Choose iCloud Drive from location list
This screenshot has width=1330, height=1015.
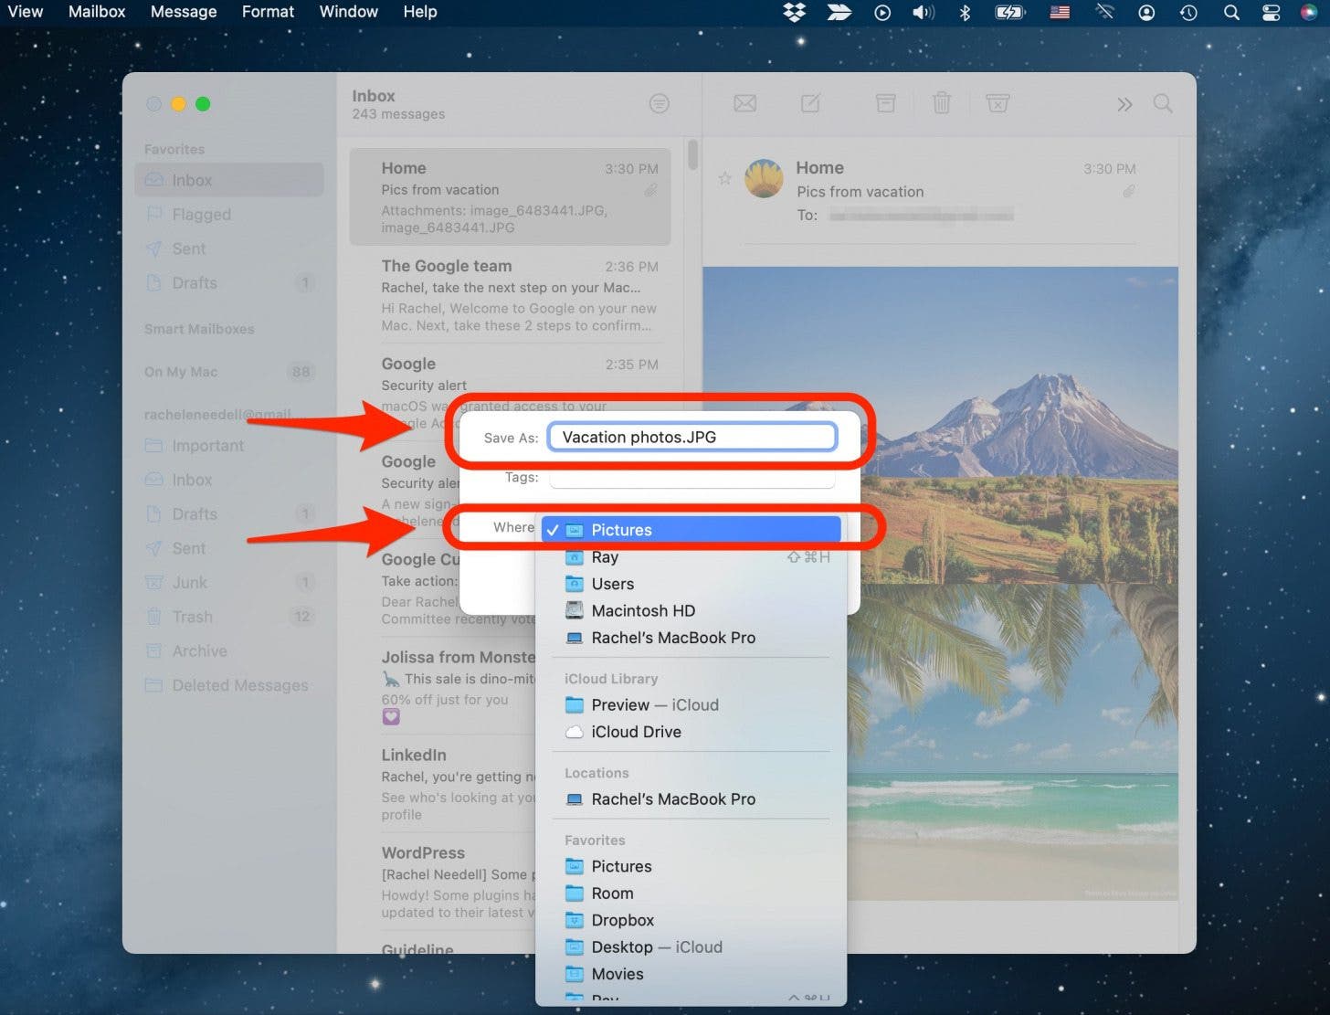[636, 732]
